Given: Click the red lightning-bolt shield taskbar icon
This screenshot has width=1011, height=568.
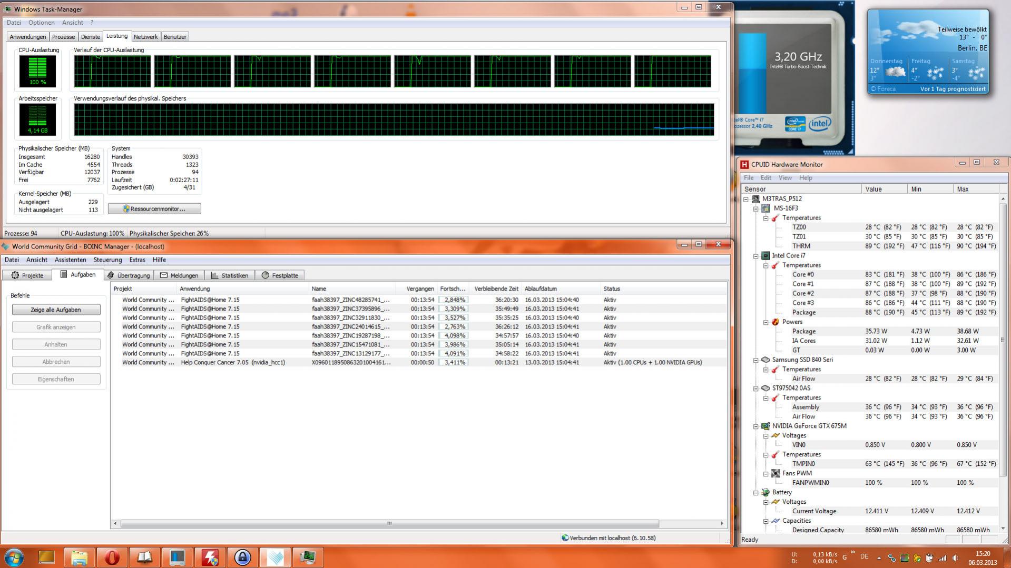Looking at the screenshot, I should coord(210,557).
